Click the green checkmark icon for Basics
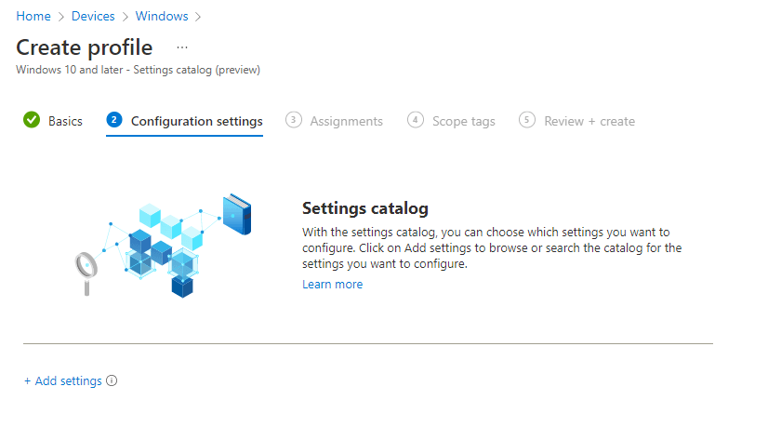Image resolution: width=781 pixels, height=440 pixels. tap(32, 120)
